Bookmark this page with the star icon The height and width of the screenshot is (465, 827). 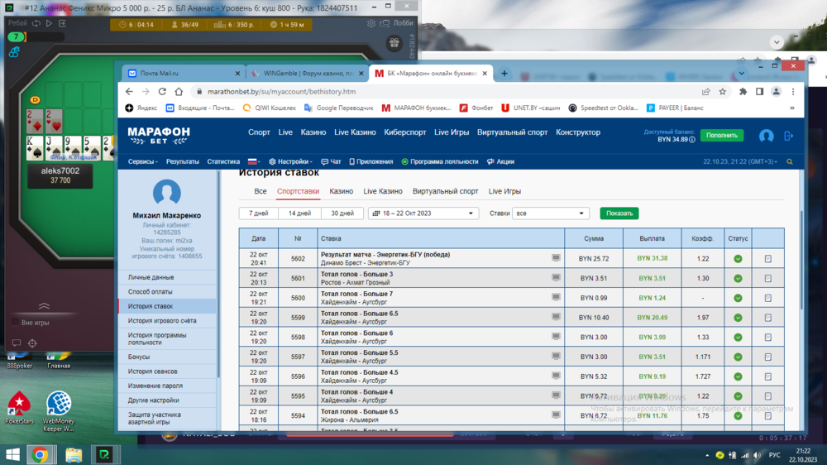[x=723, y=92]
